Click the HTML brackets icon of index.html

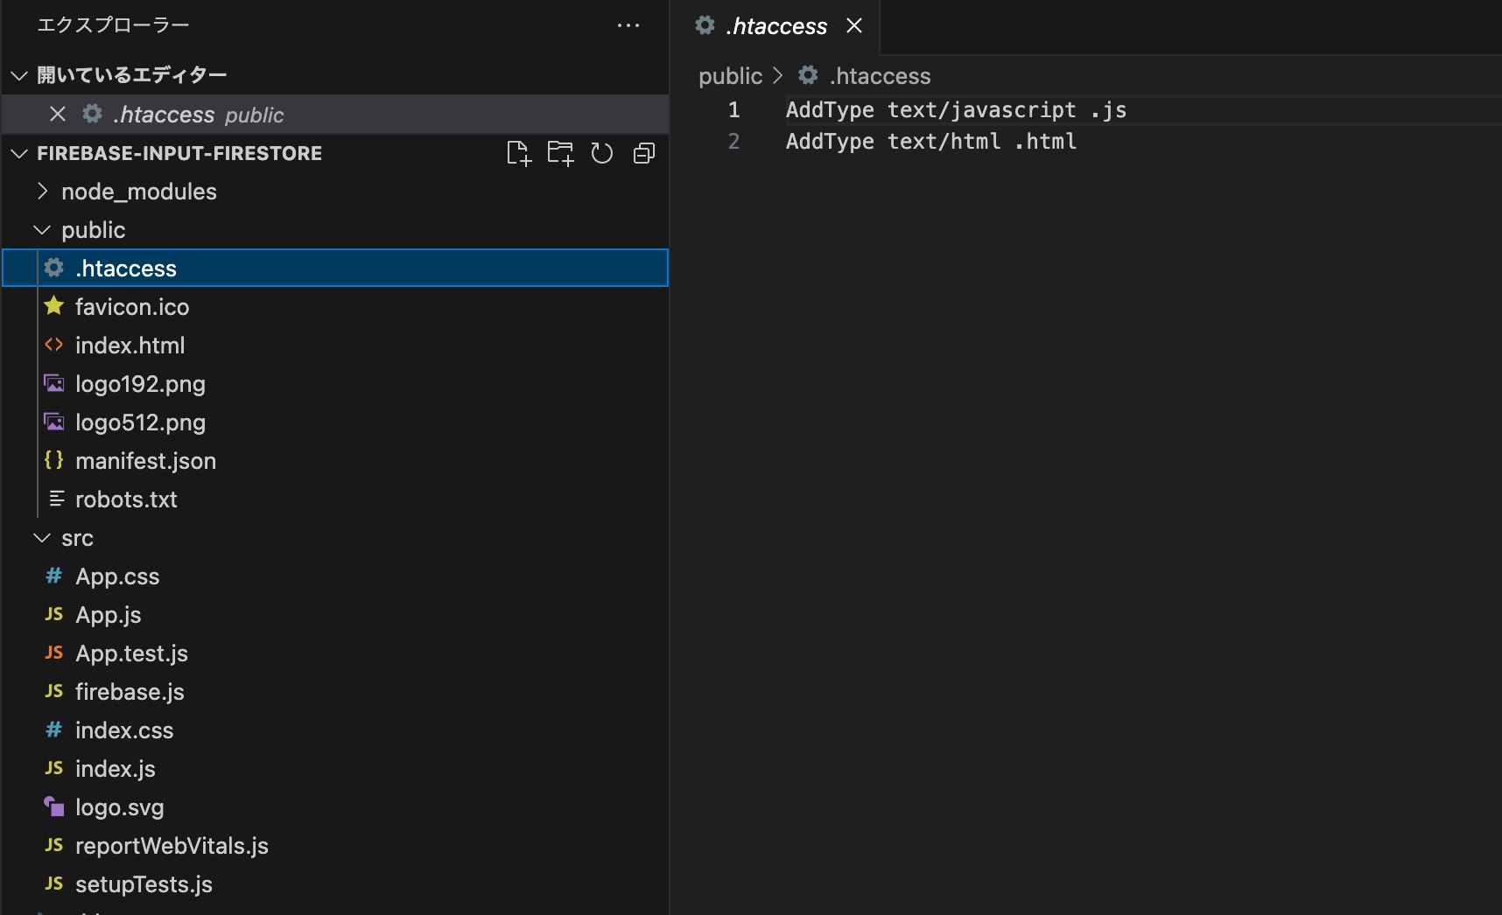(x=54, y=345)
